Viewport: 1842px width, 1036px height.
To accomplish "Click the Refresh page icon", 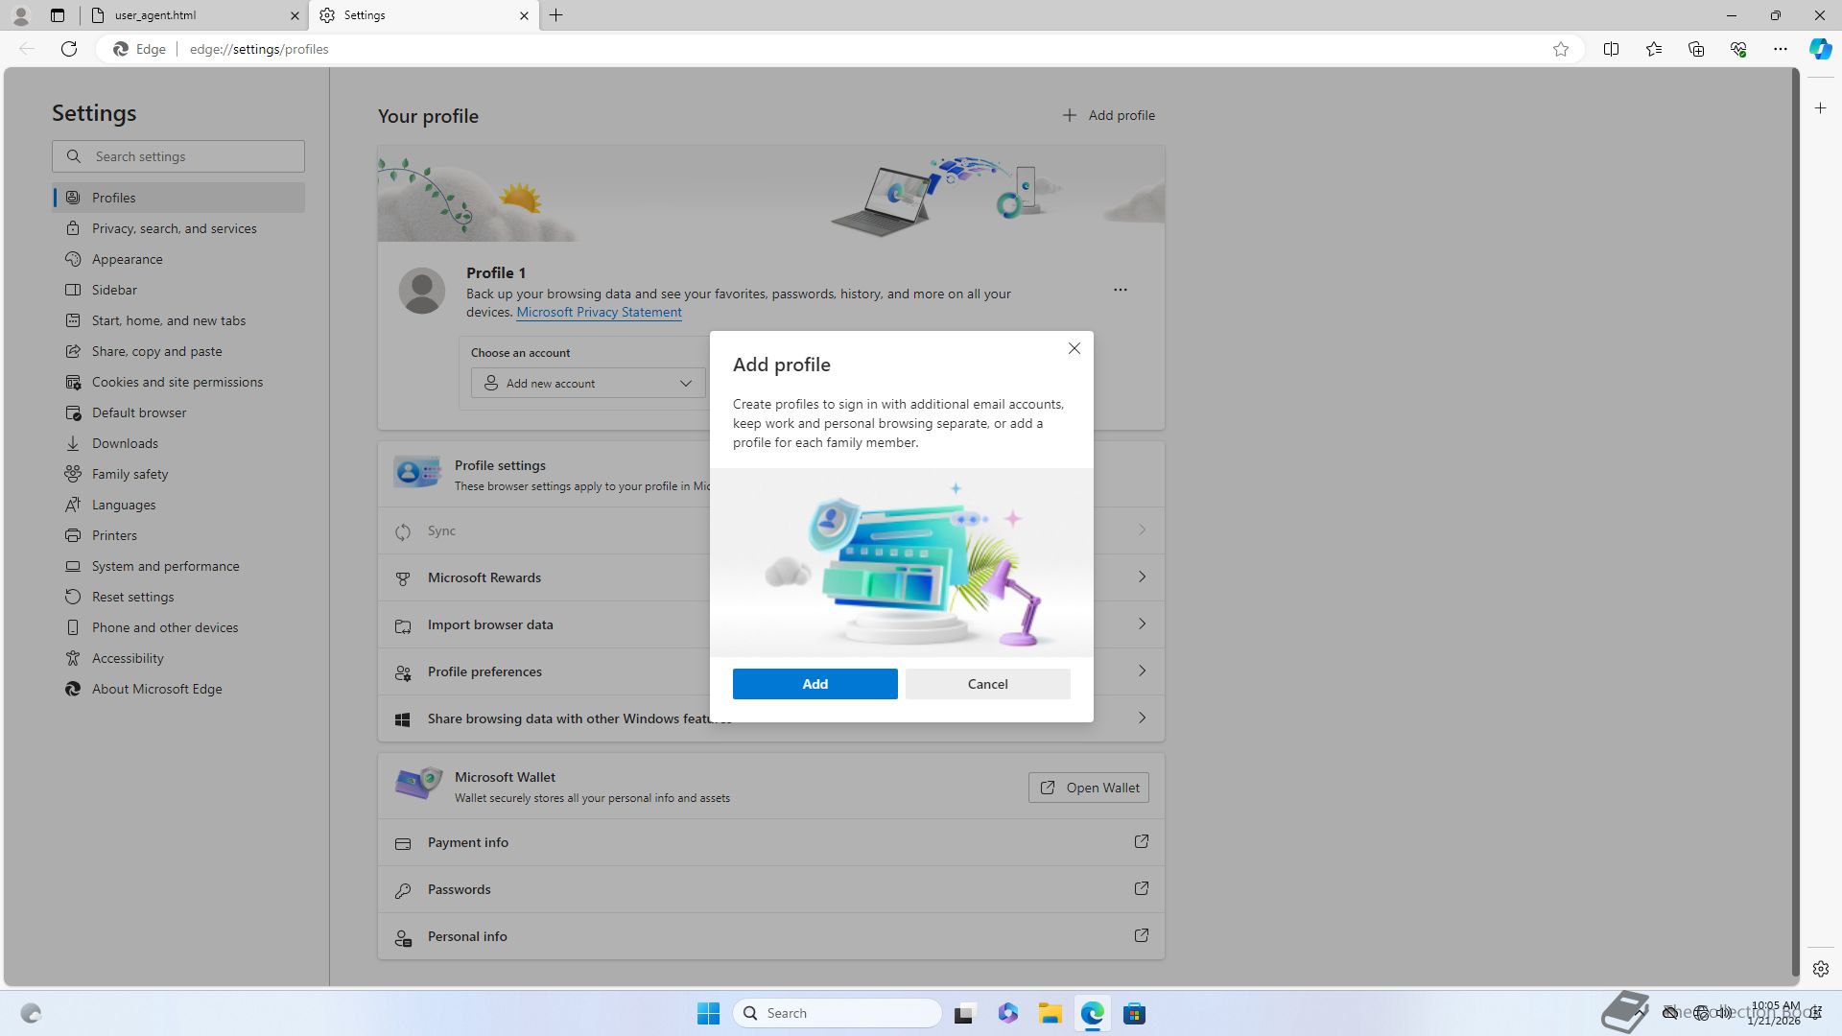I will click(x=69, y=49).
